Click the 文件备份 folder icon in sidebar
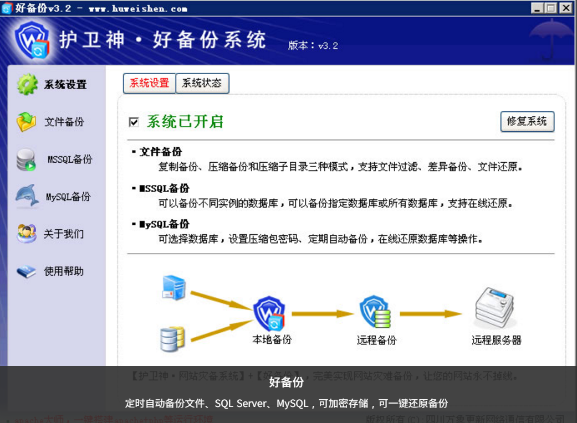577x423 pixels. tap(26, 122)
